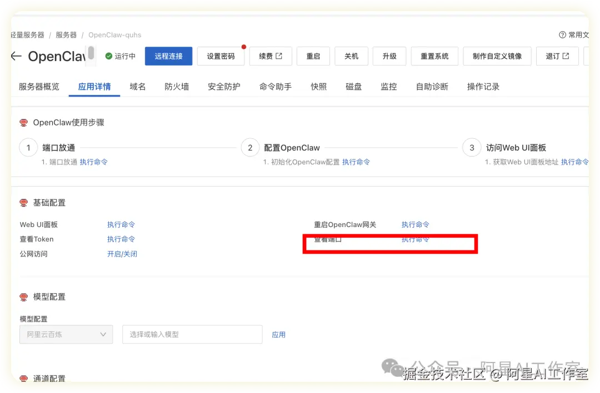The image size is (600, 393).
Task: Click 轻量服务器 in the breadcrumb
Action: tap(28, 35)
